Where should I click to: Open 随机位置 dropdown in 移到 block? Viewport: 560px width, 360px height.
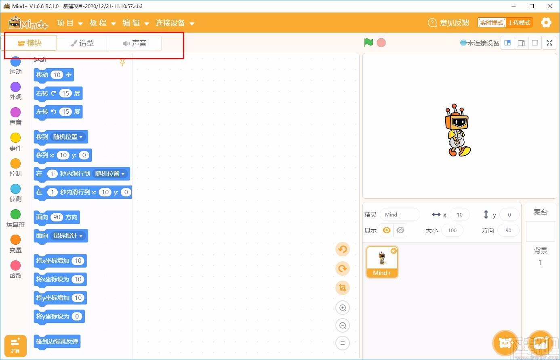click(68, 137)
